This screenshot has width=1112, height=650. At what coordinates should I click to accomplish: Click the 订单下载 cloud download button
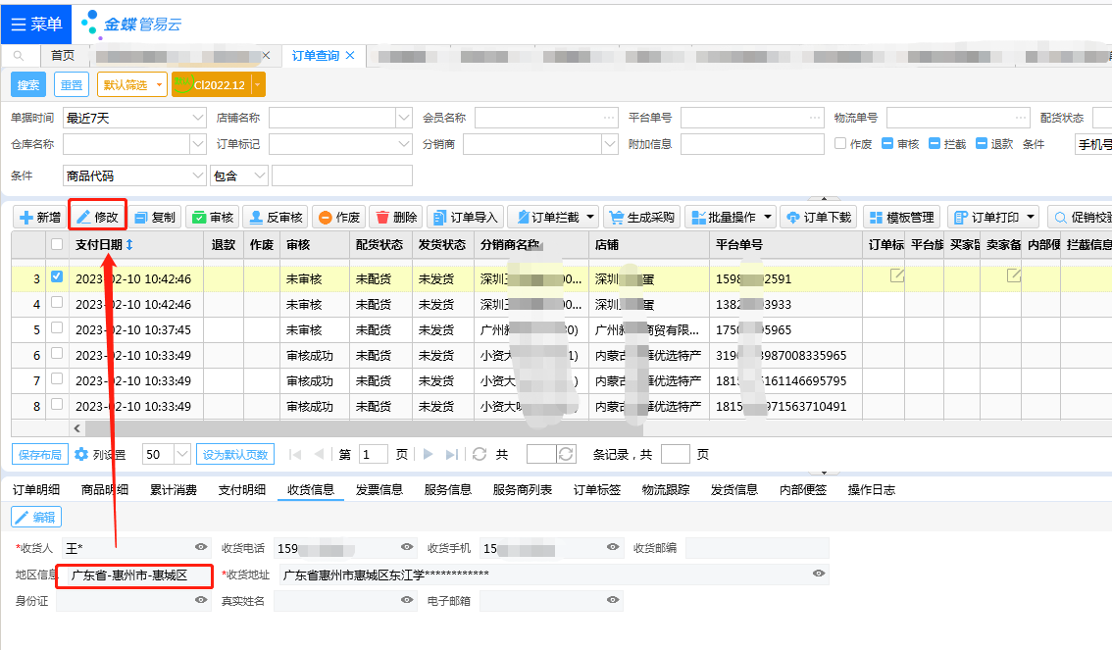click(819, 217)
